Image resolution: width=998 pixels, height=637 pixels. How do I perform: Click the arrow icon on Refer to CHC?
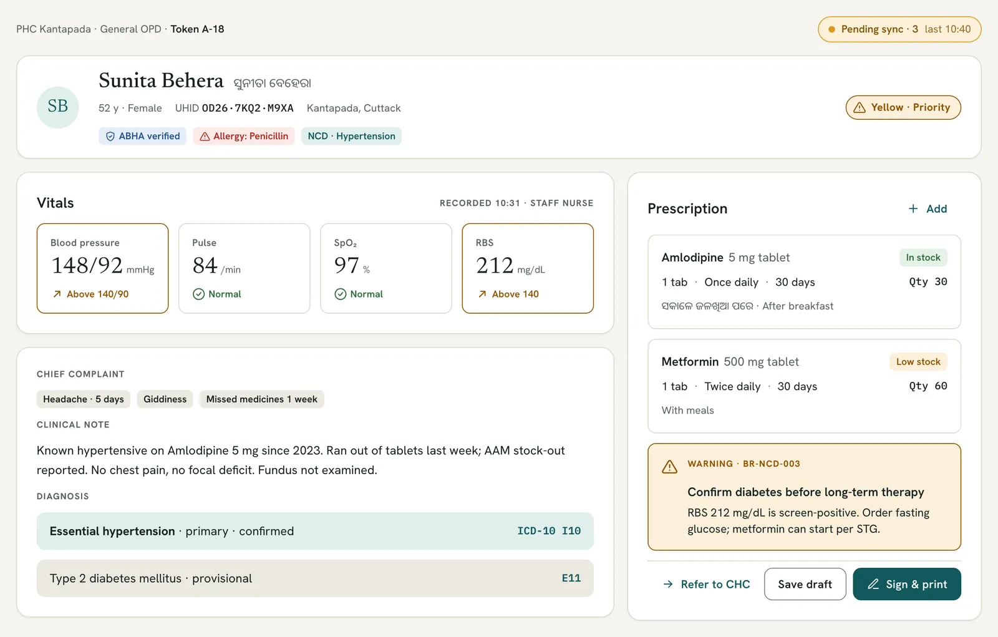(x=668, y=584)
